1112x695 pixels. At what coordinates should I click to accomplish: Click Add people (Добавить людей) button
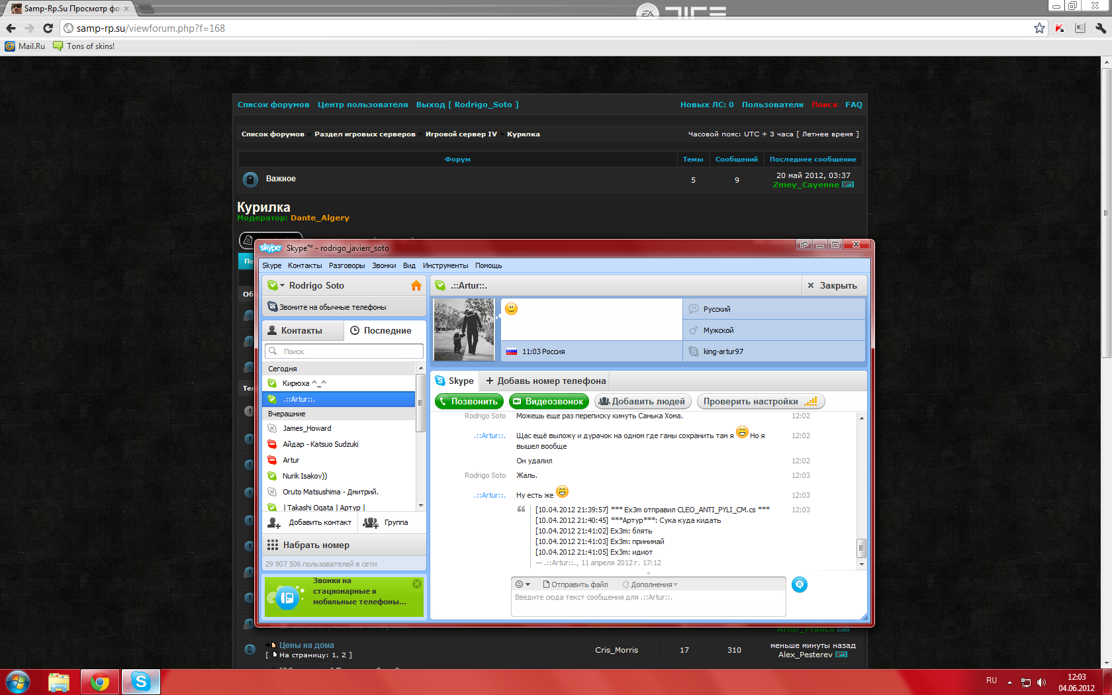643,402
